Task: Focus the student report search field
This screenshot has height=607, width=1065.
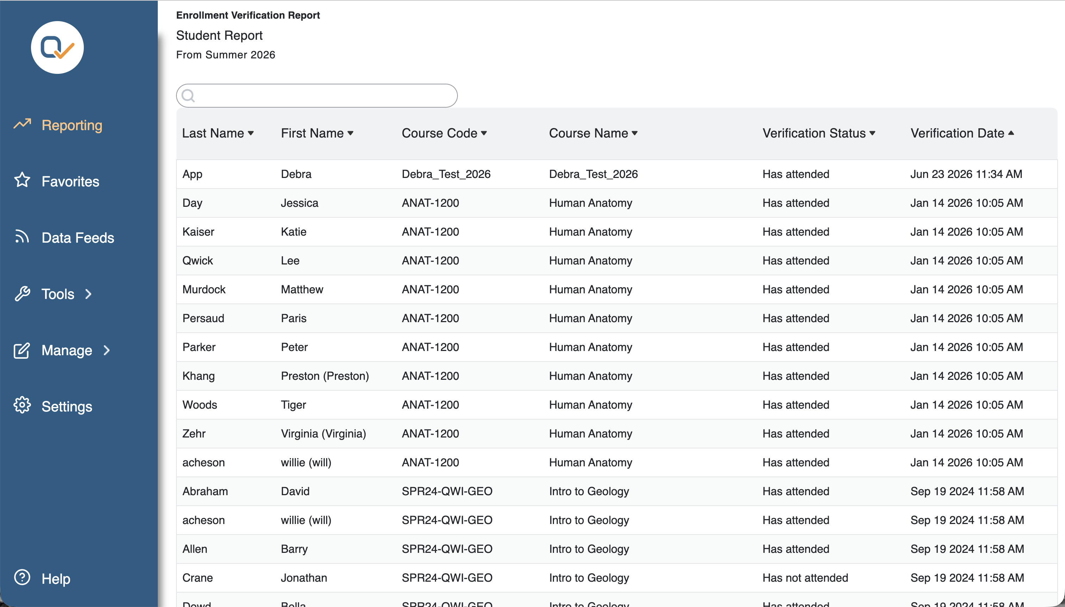Action: (x=317, y=95)
